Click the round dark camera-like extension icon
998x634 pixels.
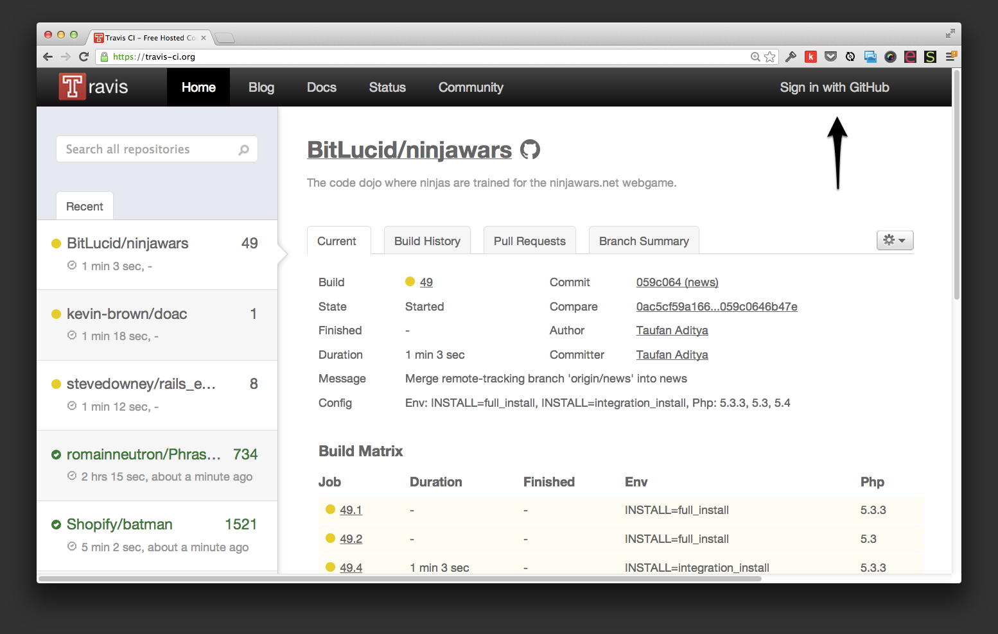(890, 56)
